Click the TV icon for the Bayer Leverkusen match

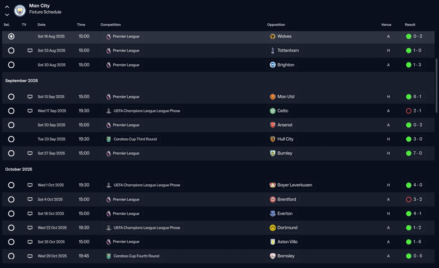(x=30, y=185)
